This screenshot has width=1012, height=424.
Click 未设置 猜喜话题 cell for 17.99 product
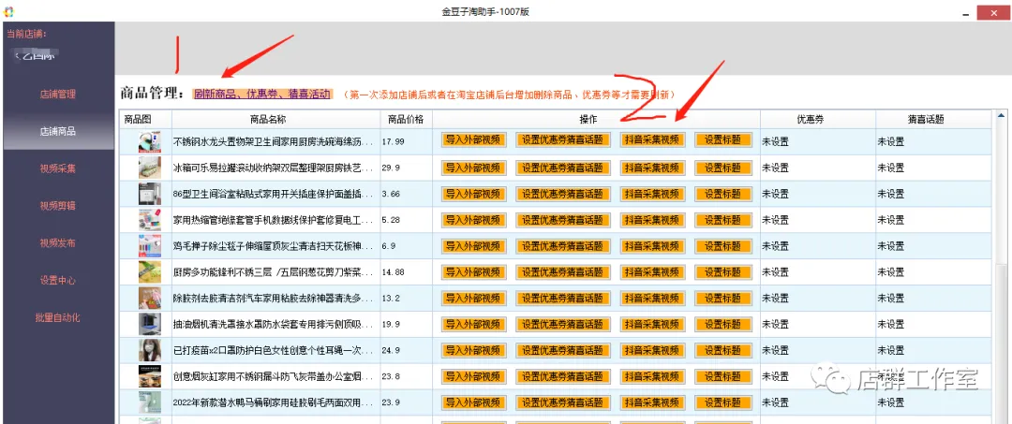tap(891, 141)
